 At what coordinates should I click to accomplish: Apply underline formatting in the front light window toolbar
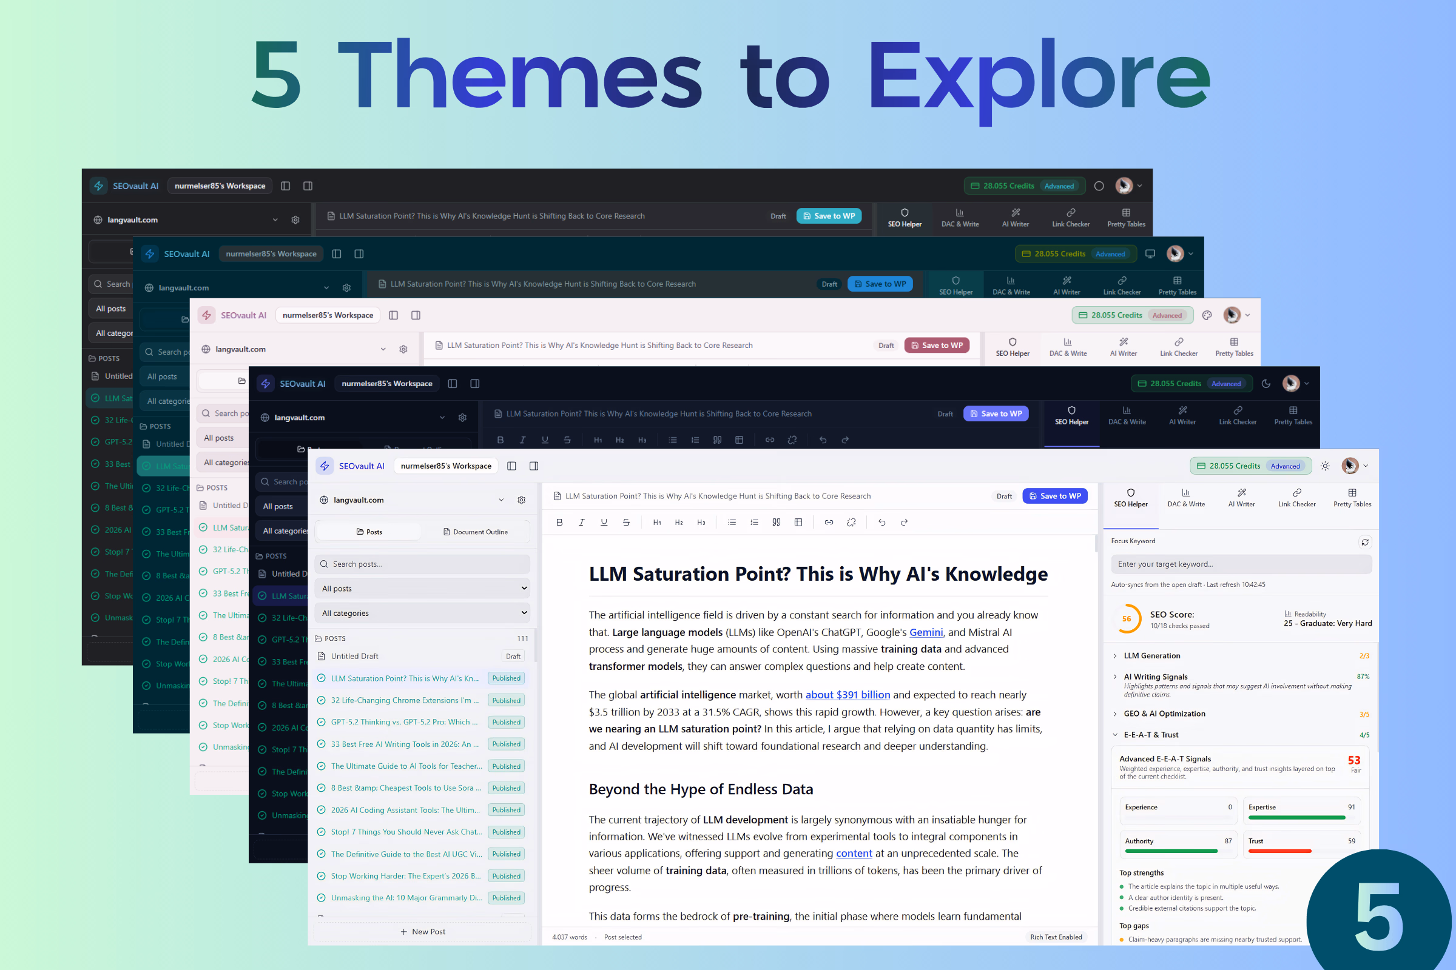[x=604, y=522]
